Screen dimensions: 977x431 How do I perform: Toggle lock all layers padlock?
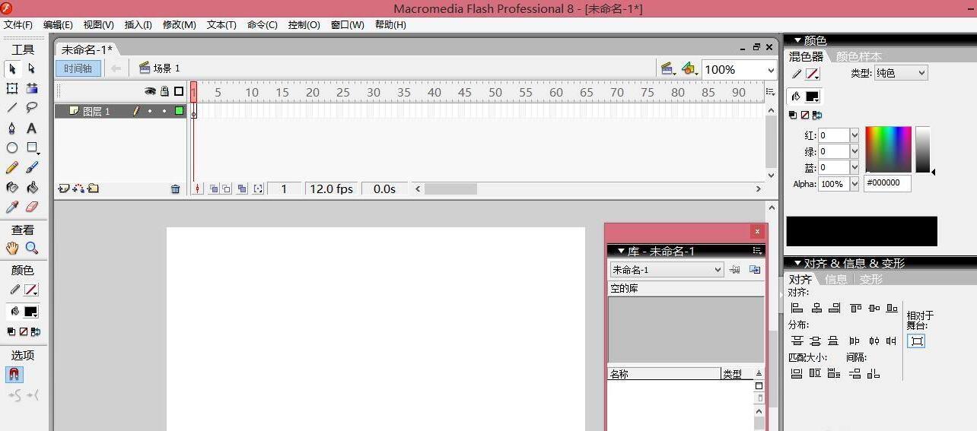click(x=164, y=91)
